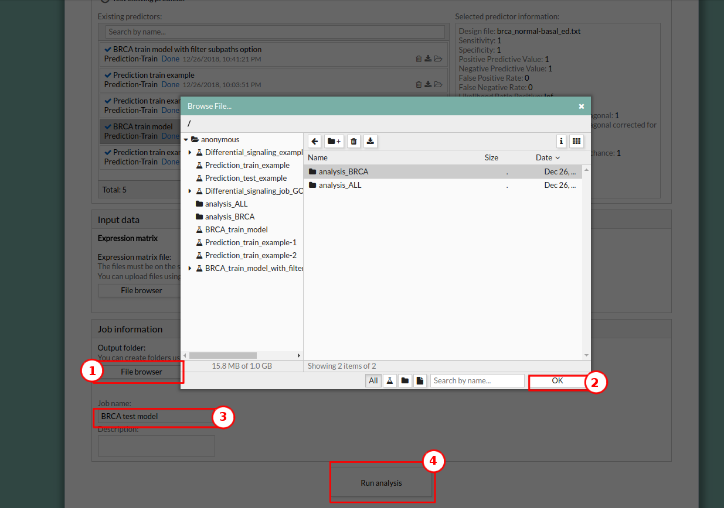Expand the BRCA_train_model_with_filter tree node
Image resolution: width=724 pixels, height=508 pixels.
[x=190, y=269]
